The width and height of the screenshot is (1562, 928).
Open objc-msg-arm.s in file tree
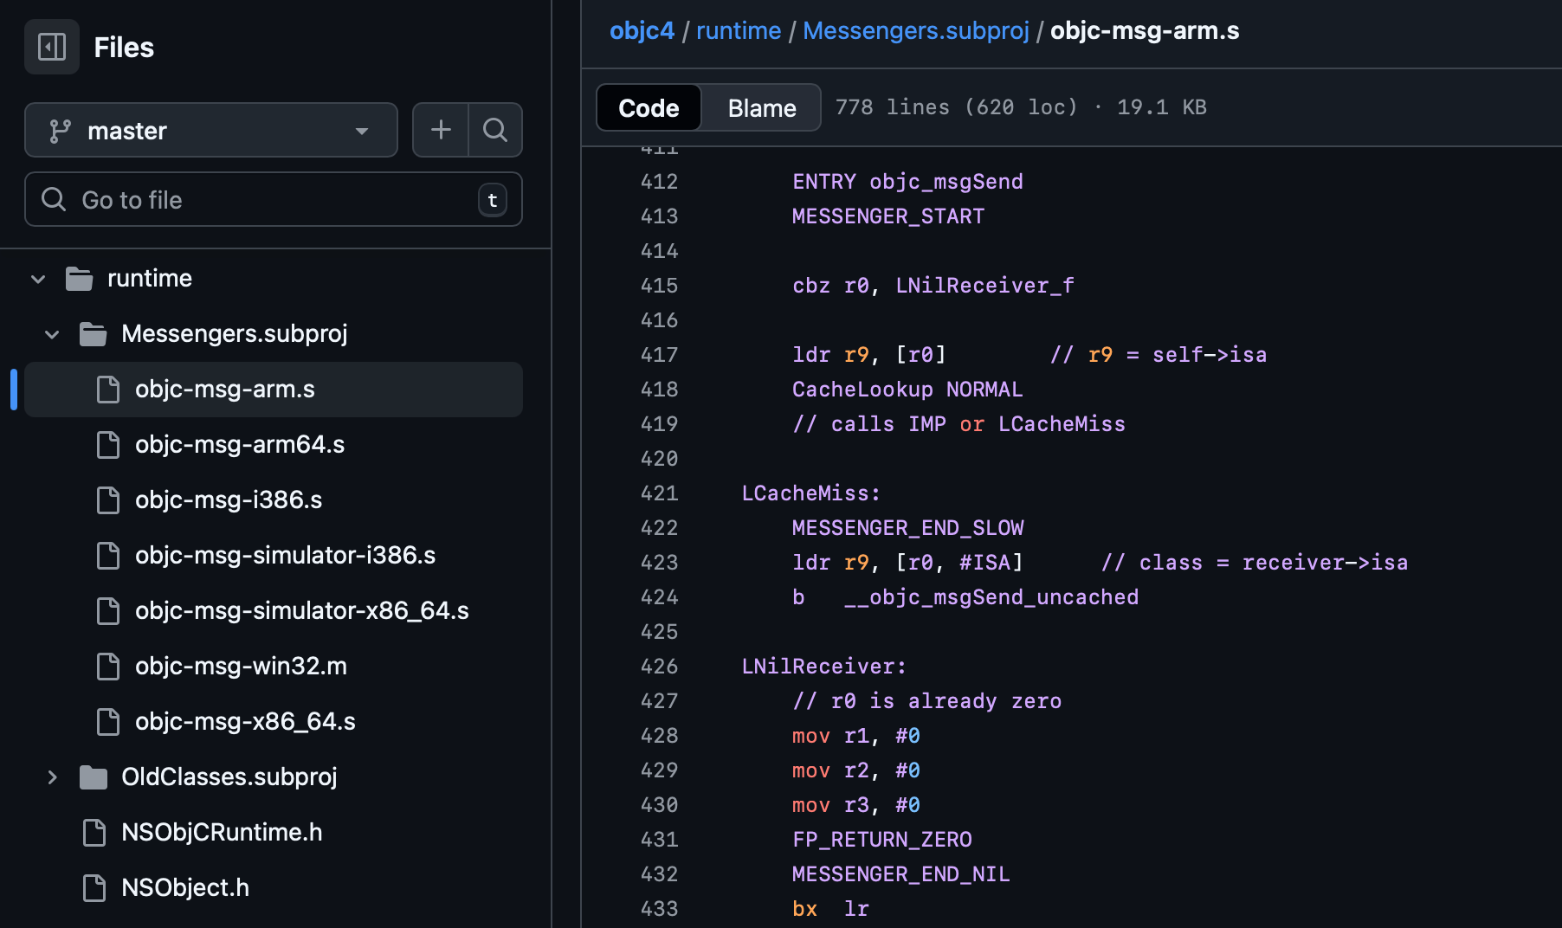[274, 390]
